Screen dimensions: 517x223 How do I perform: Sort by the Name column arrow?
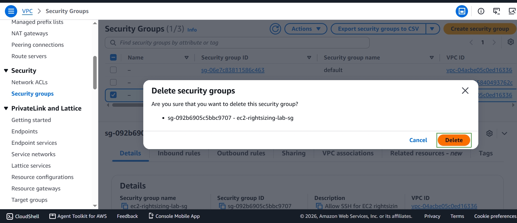coord(187,58)
